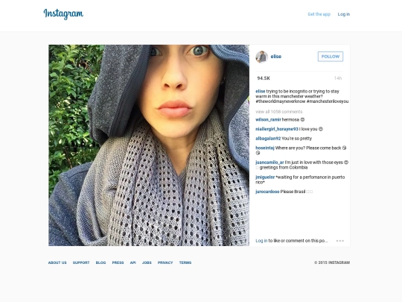Screen dimensions: 402x302
Task: Open the #manchesteriloveyou hashtag
Action: click(328, 101)
